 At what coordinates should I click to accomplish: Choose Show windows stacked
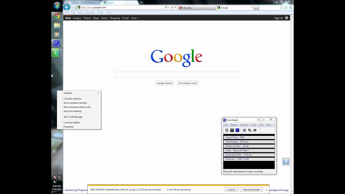79,103
